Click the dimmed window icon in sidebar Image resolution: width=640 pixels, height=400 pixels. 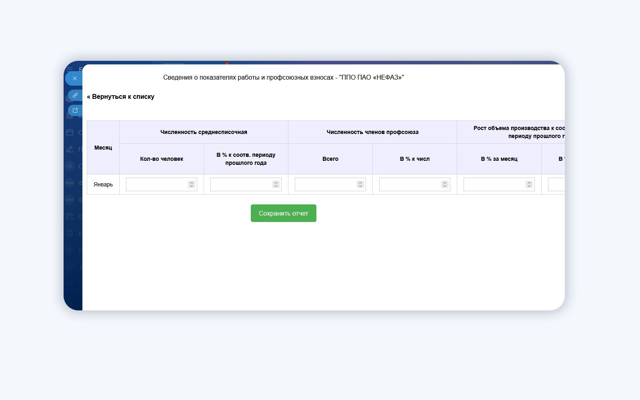click(70, 132)
